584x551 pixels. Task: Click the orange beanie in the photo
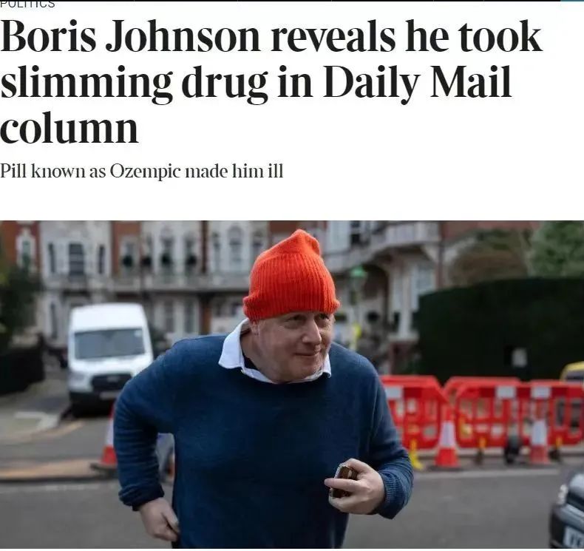(x=291, y=276)
